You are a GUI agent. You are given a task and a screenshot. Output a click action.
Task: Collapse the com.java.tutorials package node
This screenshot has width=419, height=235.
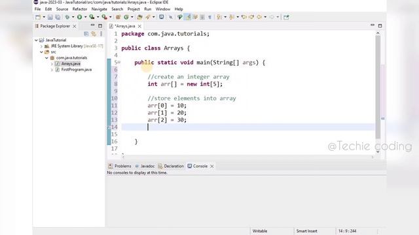(x=46, y=58)
